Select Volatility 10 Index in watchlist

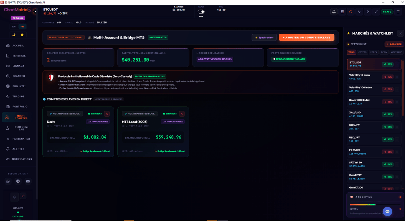click(374, 77)
